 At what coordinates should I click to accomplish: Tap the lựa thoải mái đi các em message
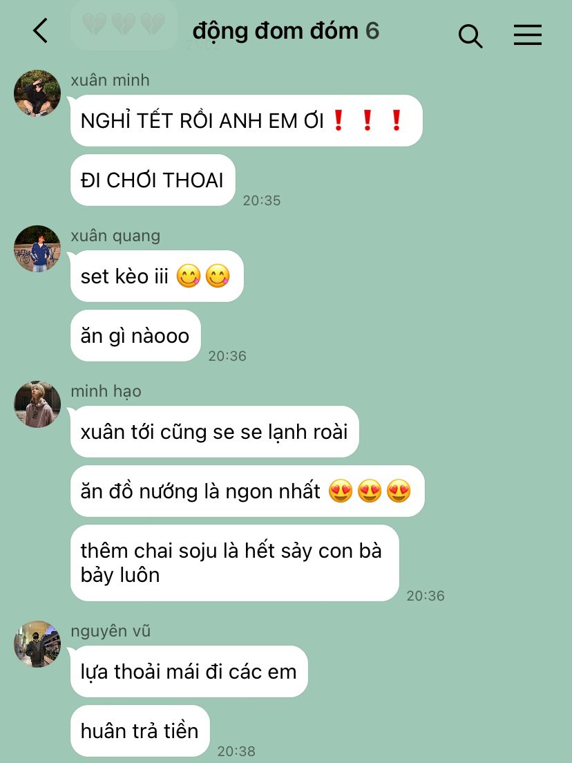189,672
